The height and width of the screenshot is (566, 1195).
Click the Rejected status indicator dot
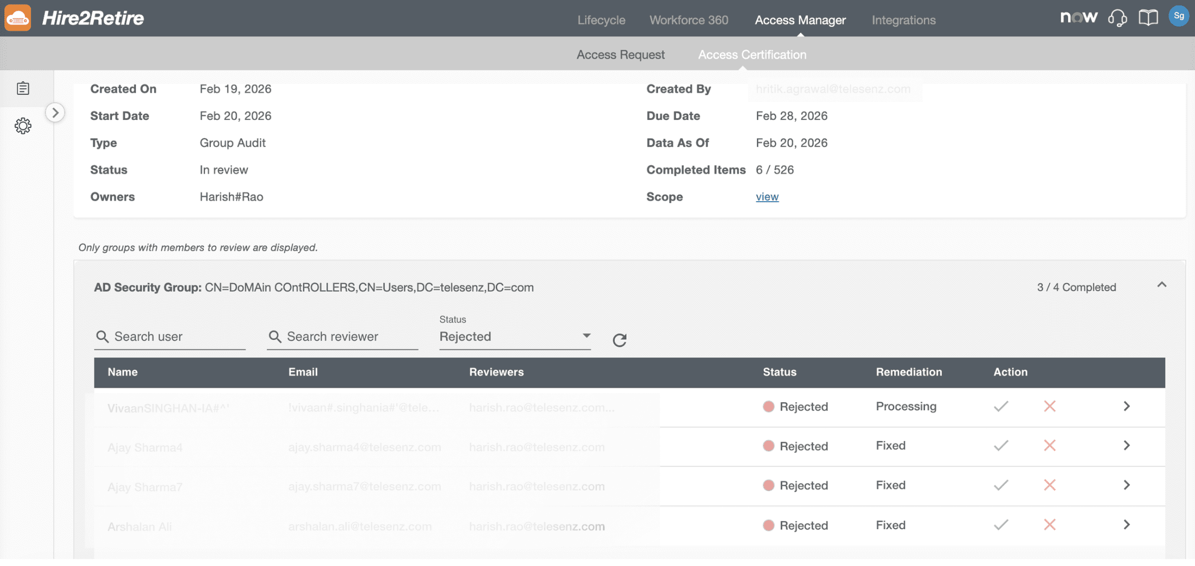(x=768, y=407)
